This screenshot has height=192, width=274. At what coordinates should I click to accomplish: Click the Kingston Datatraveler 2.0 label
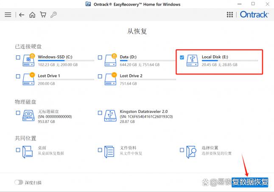[x=144, y=112]
